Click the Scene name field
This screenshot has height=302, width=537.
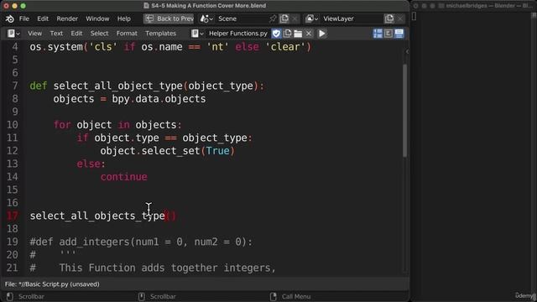click(x=242, y=18)
